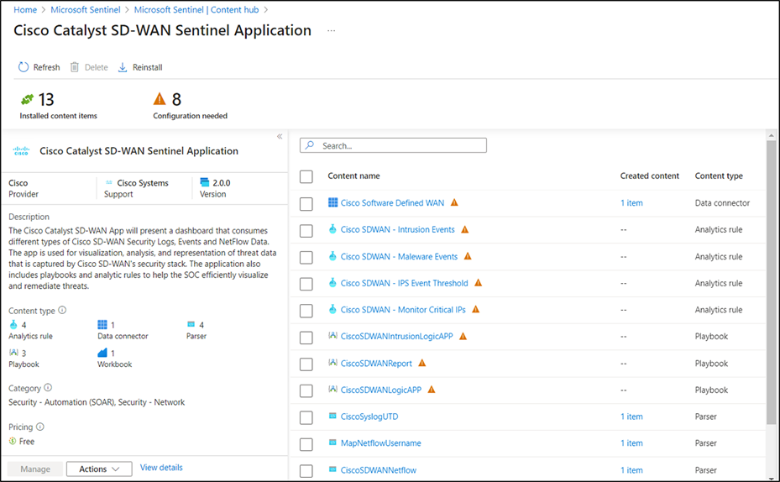
Task: Click the Category info icon
Action: [x=48, y=387]
